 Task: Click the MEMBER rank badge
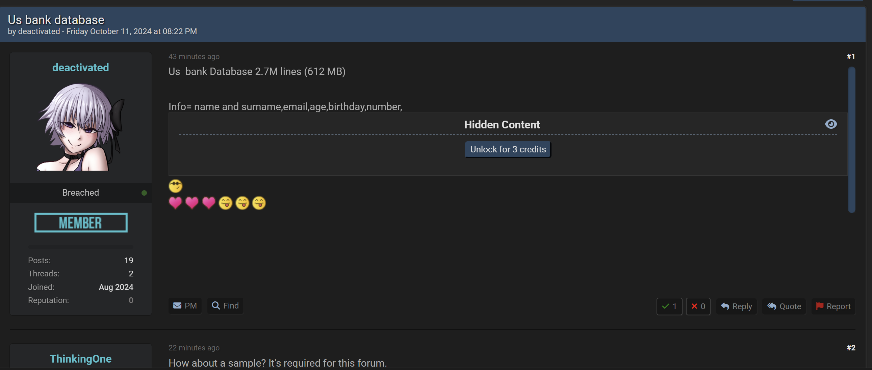[x=81, y=223]
